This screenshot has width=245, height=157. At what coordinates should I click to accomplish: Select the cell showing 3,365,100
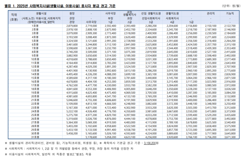coord(151,74)
